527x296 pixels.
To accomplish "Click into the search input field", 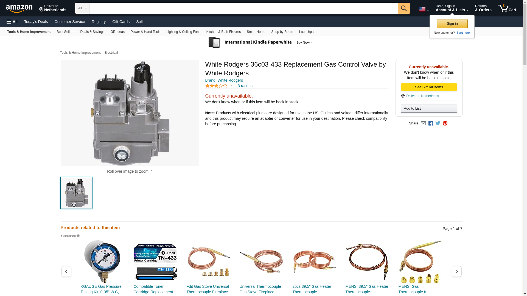I will coord(243,8).
